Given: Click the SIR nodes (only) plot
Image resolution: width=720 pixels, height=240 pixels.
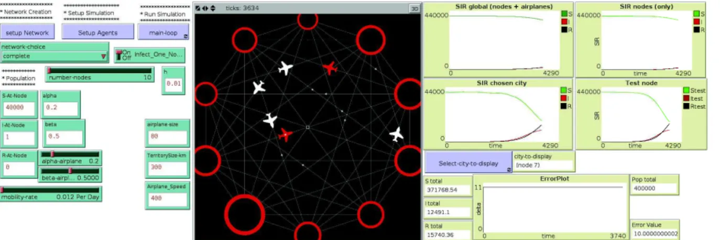Looking at the screenshot, I should click(x=641, y=39).
